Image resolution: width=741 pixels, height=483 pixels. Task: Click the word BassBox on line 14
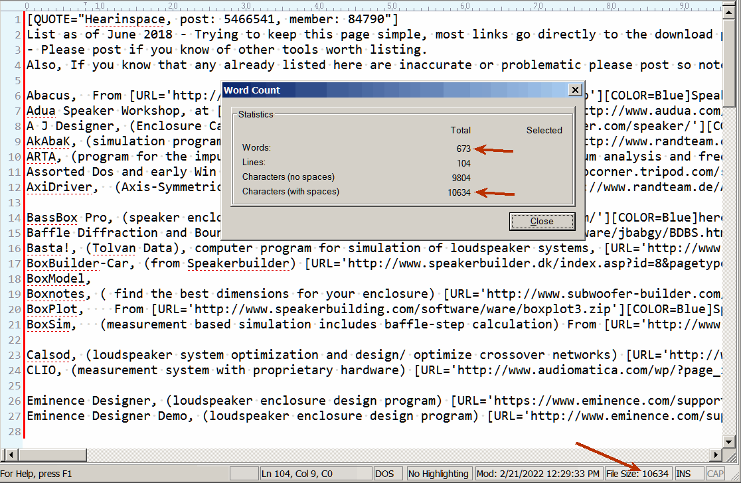coord(52,218)
